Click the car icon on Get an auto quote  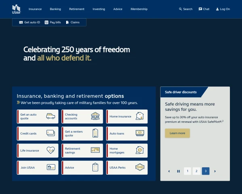pos(51,116)
